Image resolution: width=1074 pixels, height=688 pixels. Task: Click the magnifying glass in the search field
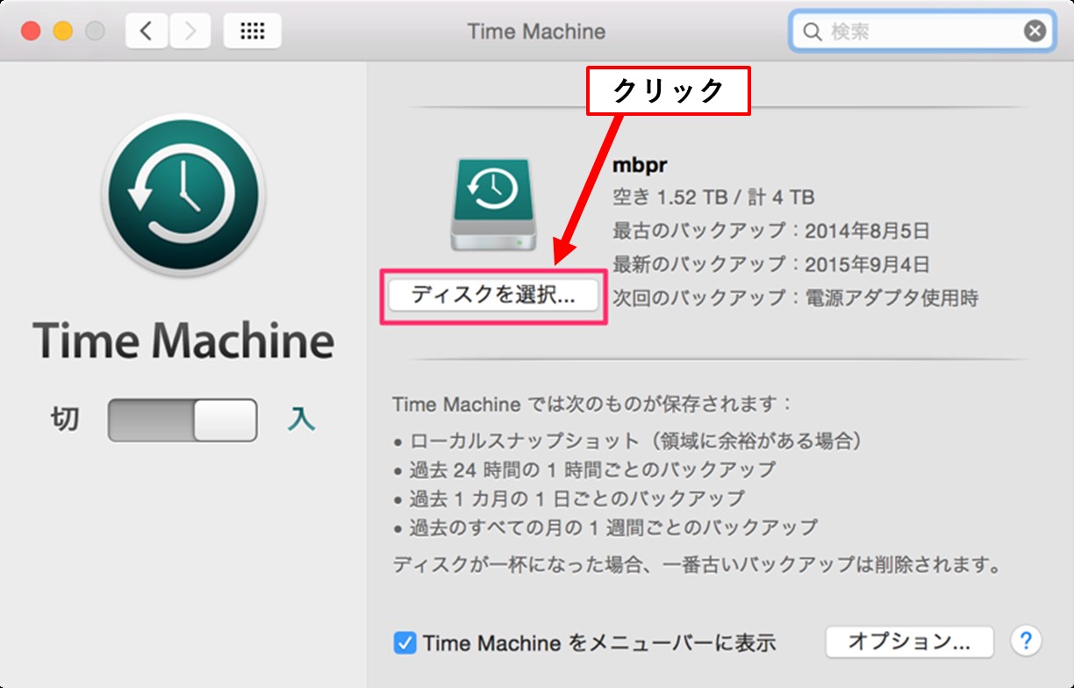(811, 32)
